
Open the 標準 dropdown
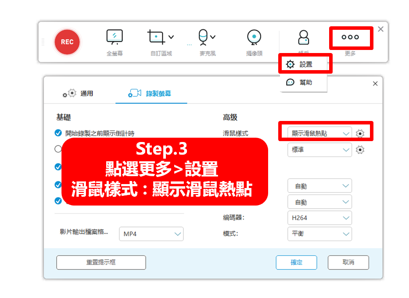(x=319, y=150)
